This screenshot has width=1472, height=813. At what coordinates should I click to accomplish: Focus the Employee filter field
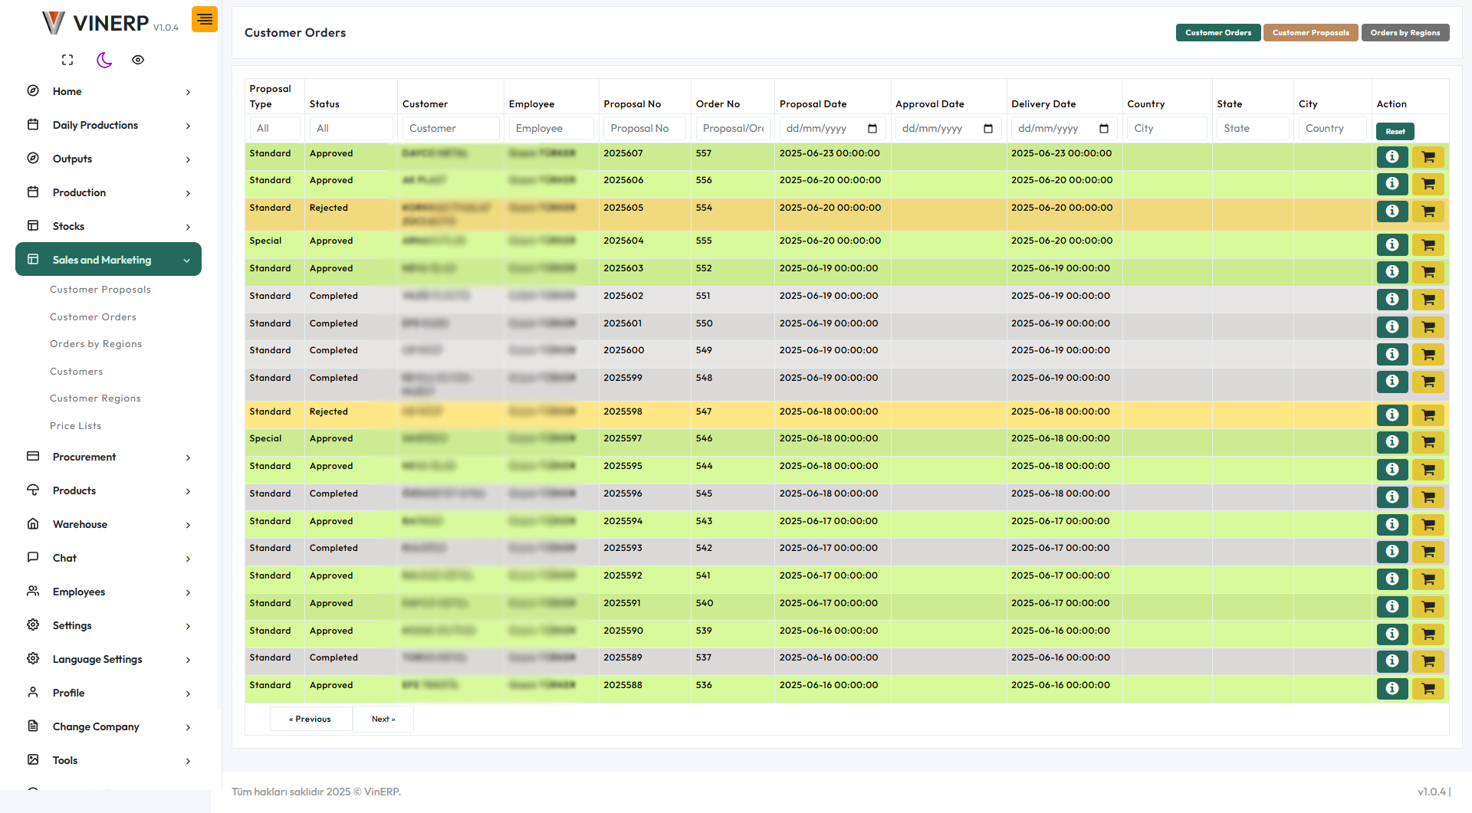(551, 129)
